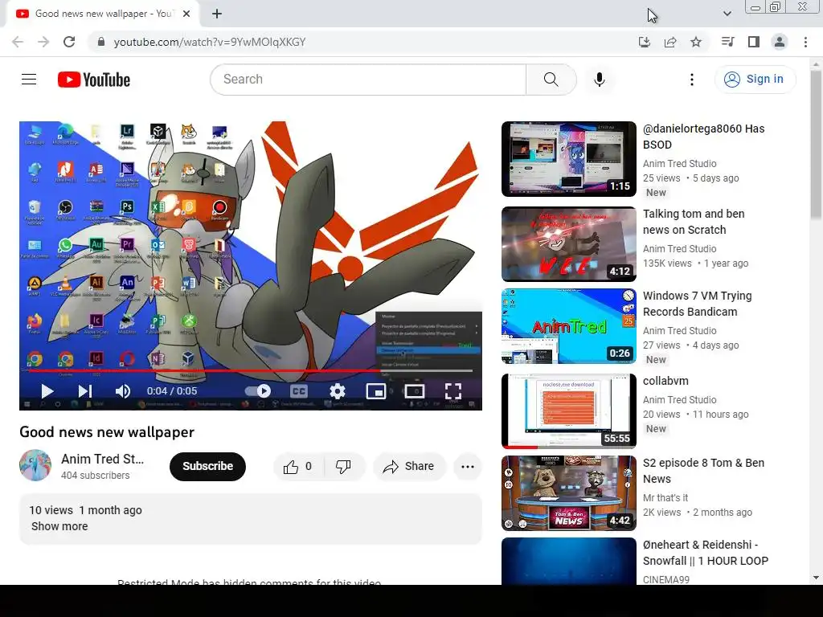Open Anim Tred Studio channel avatar
The image size is (823, 617).
pyautogui.click(x=35, y=465)
